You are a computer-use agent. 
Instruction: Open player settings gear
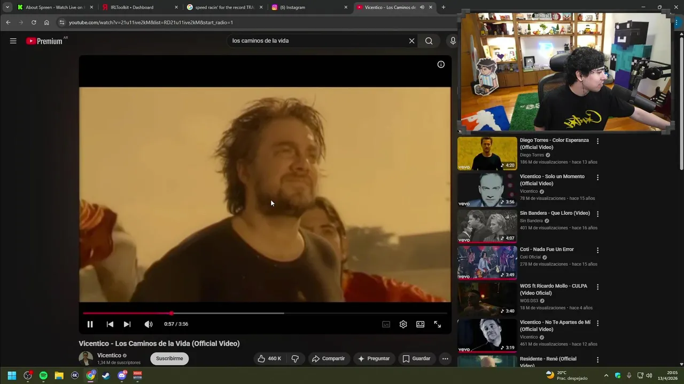click(x=403, y=324)
